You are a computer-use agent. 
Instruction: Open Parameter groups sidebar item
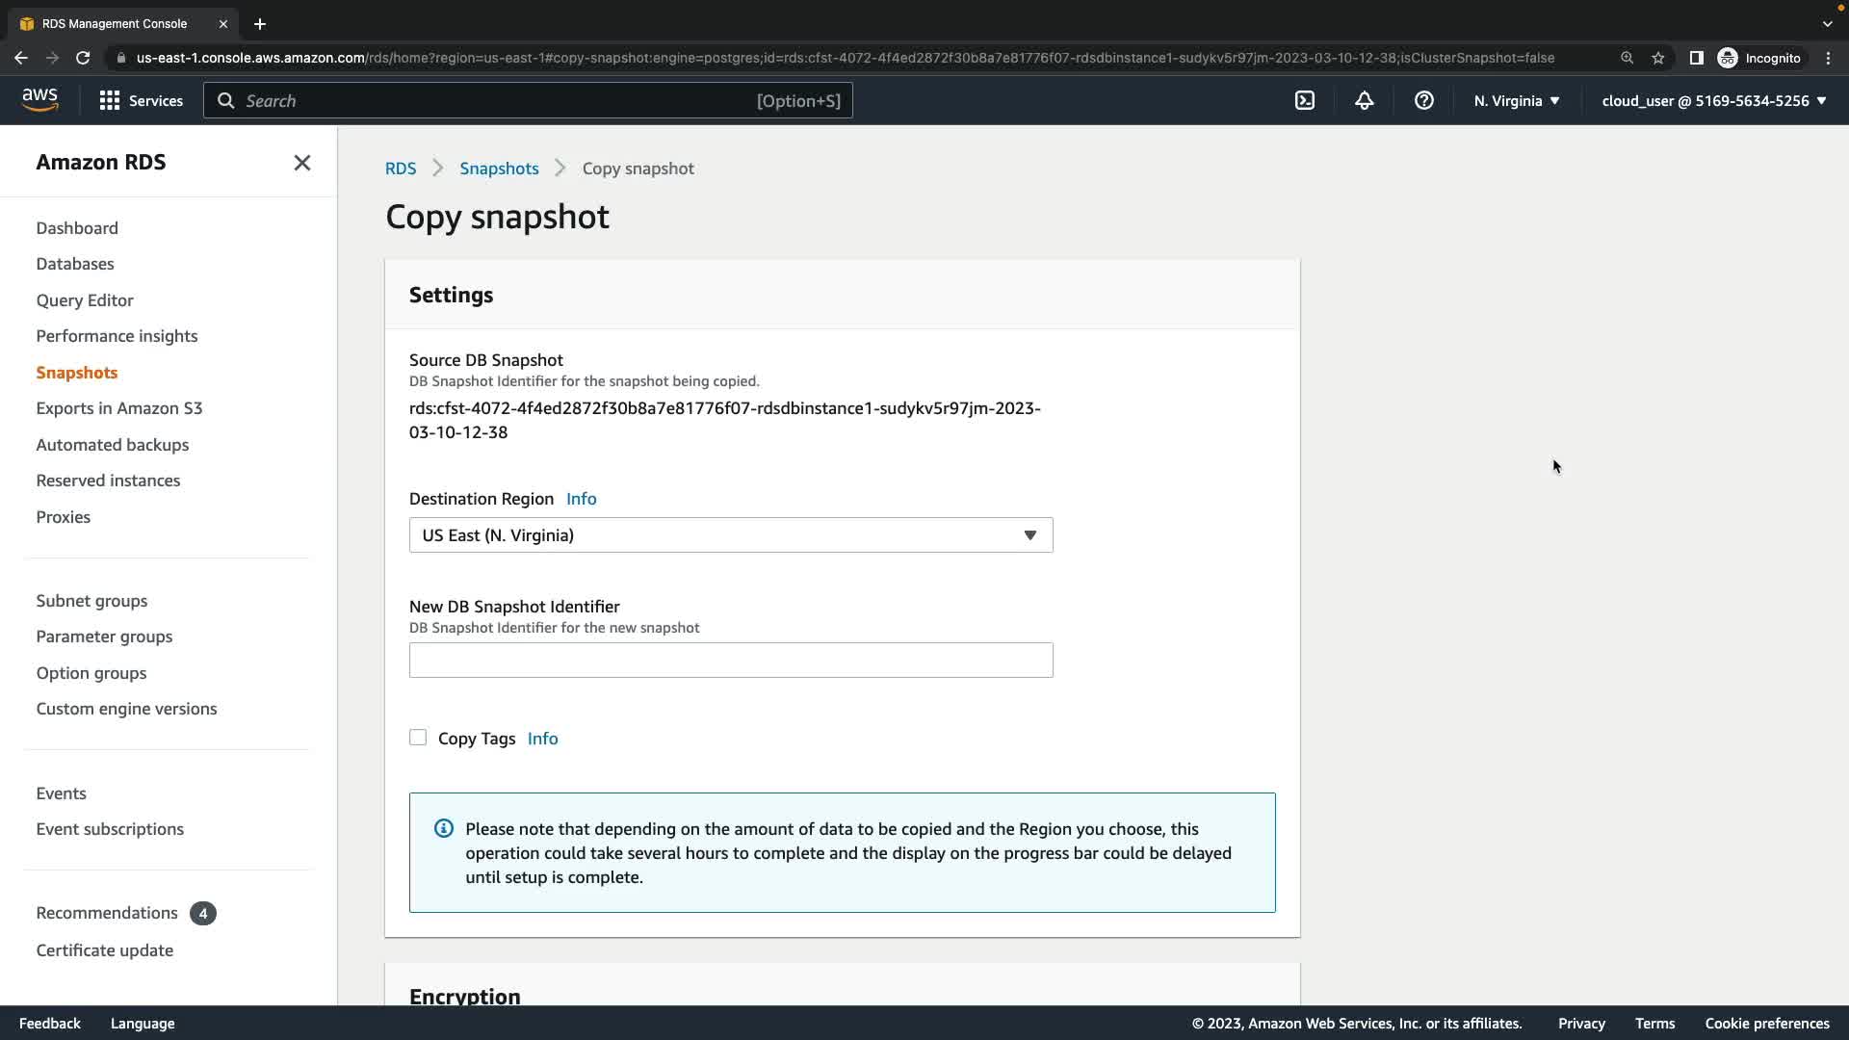(x=104, y=637)
